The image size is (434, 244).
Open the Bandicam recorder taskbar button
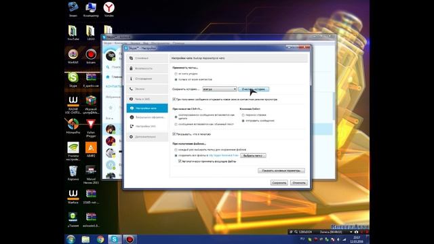pyautogui.click(x=130, y=239)
